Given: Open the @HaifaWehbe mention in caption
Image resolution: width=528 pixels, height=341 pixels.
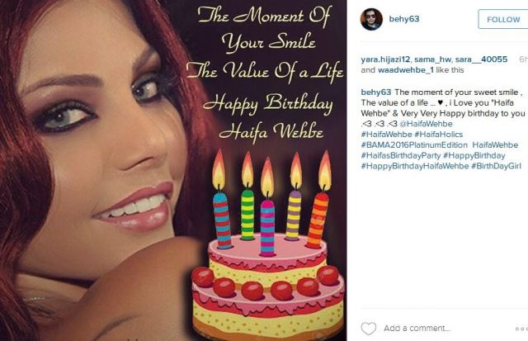Looking at the screenshot, I should click(426, 124).
